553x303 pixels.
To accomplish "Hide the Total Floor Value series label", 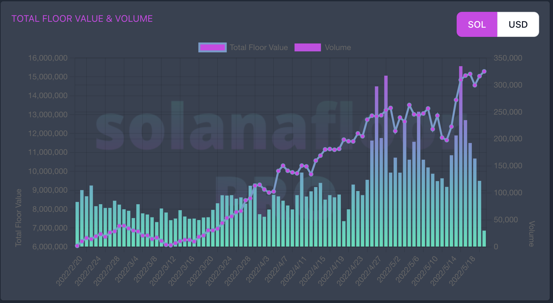I will pyautogui.click(x=259, y=47).
